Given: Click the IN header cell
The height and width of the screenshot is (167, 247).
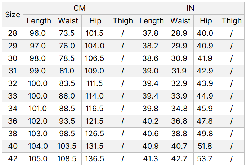Looking at the screenshot, I should coord(190,8).
